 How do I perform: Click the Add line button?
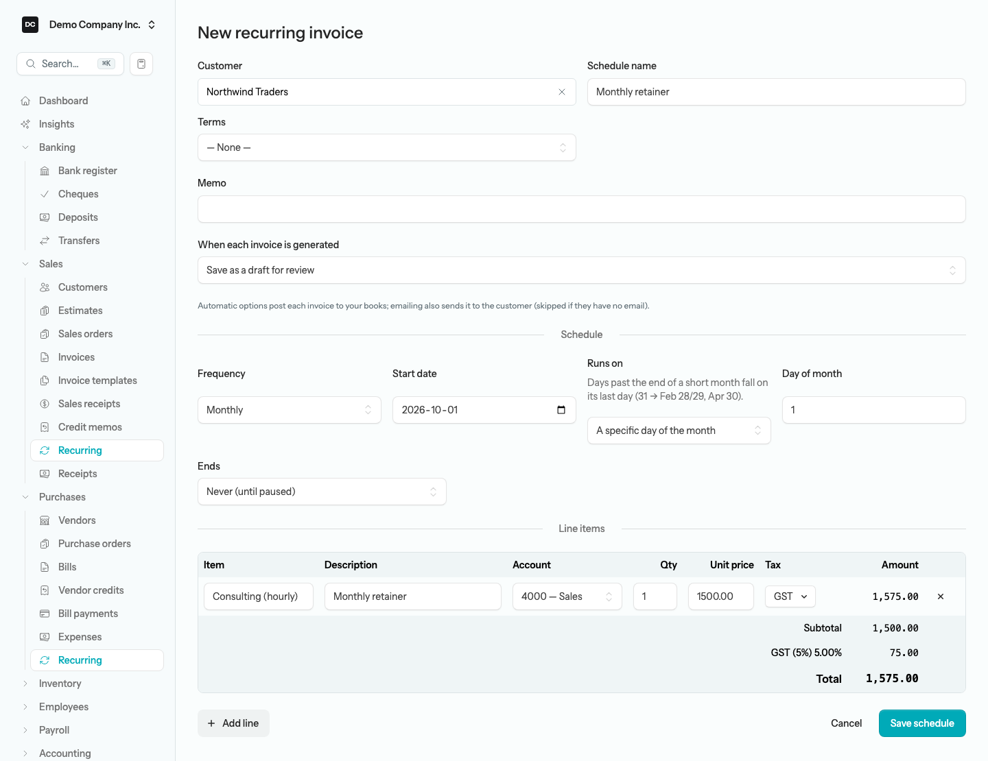point(233,723)
